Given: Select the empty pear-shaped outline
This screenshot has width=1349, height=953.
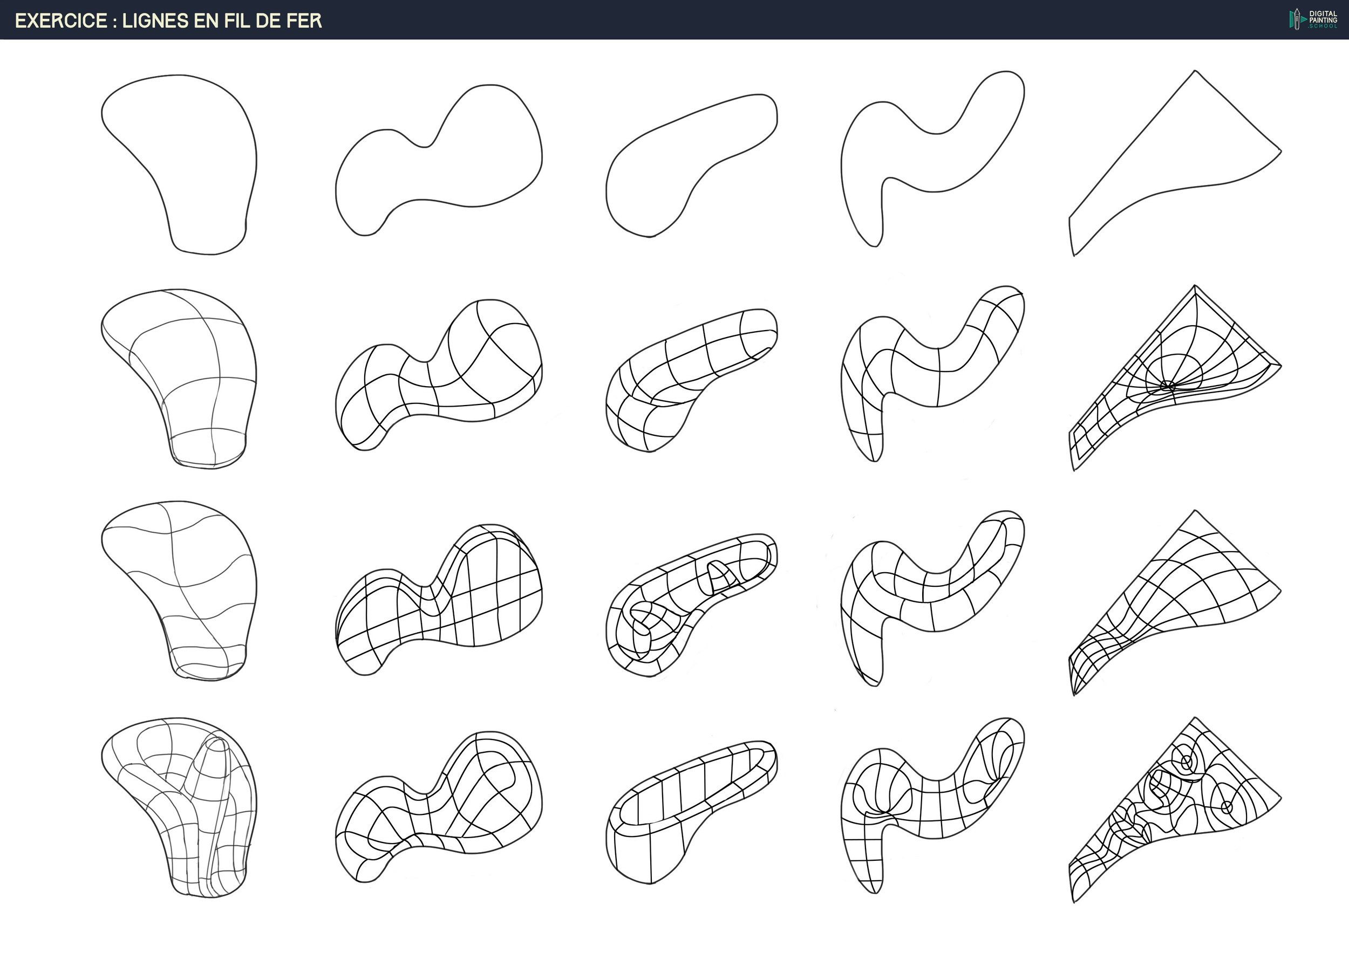Looking at the screenshot, I should pyautogui.click(x=188, y=159).
